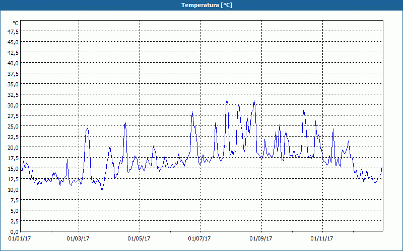Click the 01/09/17 date label
The image size is (403, 251).
click(261, 239)
